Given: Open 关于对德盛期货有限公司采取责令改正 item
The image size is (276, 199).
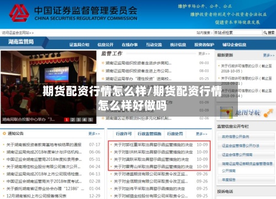Looking at the screenshot, I should (151, 174).
